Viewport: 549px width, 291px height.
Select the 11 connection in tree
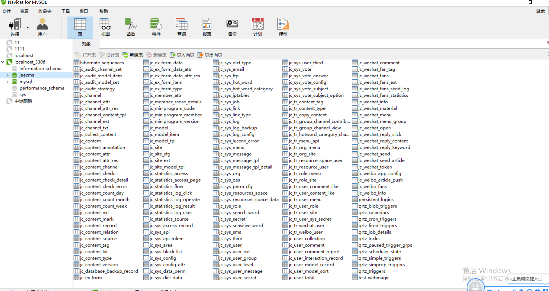click(17, 42)
